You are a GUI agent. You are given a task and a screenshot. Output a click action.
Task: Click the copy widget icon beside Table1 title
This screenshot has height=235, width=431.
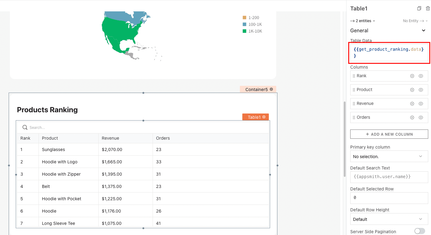tap(419, 9)
